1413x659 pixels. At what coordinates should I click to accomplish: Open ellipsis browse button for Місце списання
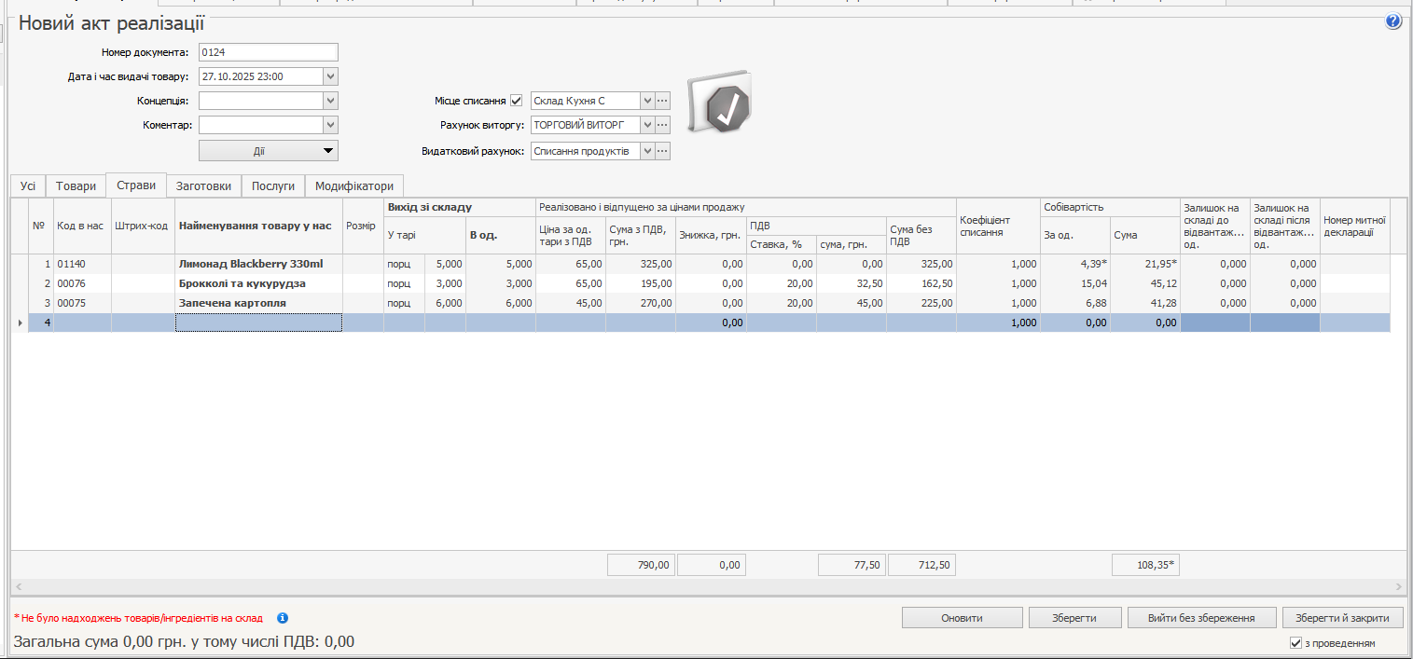(x=663, y=101)
